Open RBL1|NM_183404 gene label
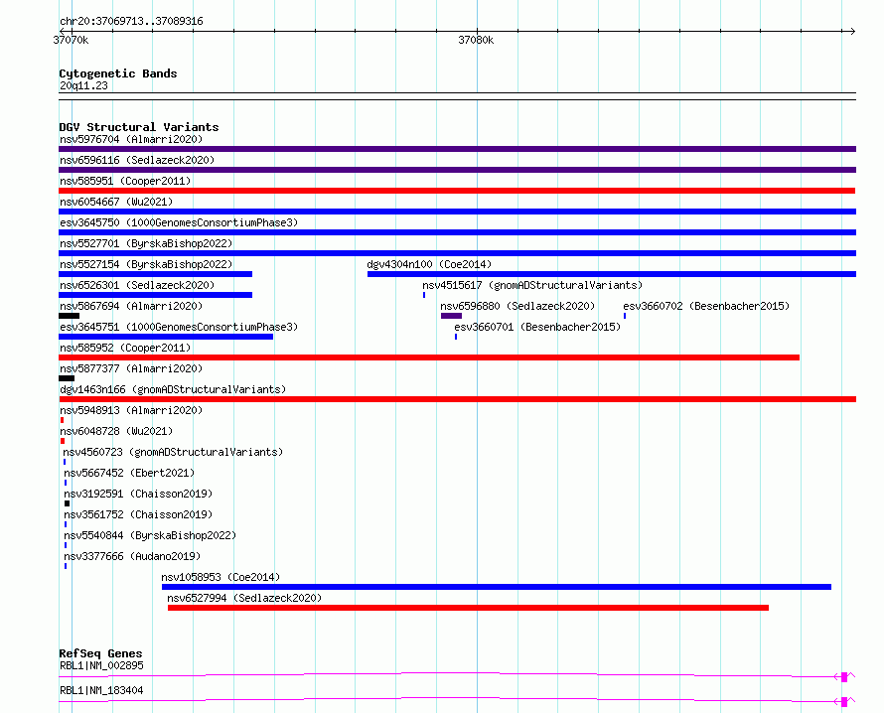Viewport: 884px width, 713px height. (101, 690)
